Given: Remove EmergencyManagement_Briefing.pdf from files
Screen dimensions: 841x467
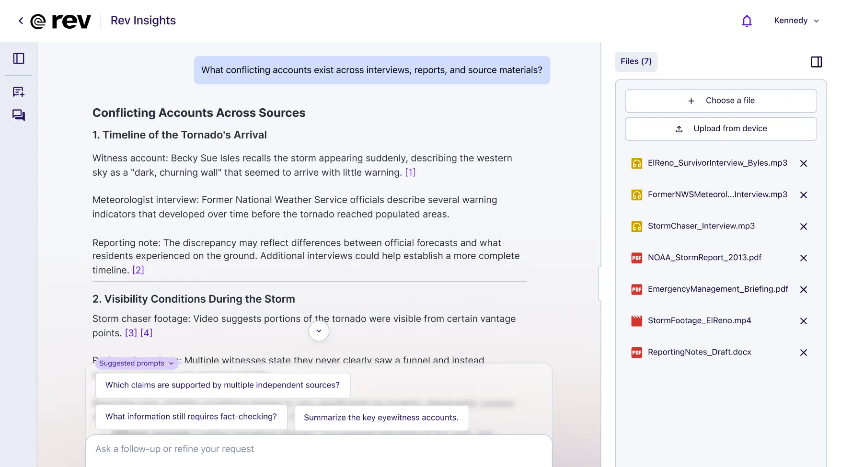Looking at the screenshot, I should click(804, 289).
